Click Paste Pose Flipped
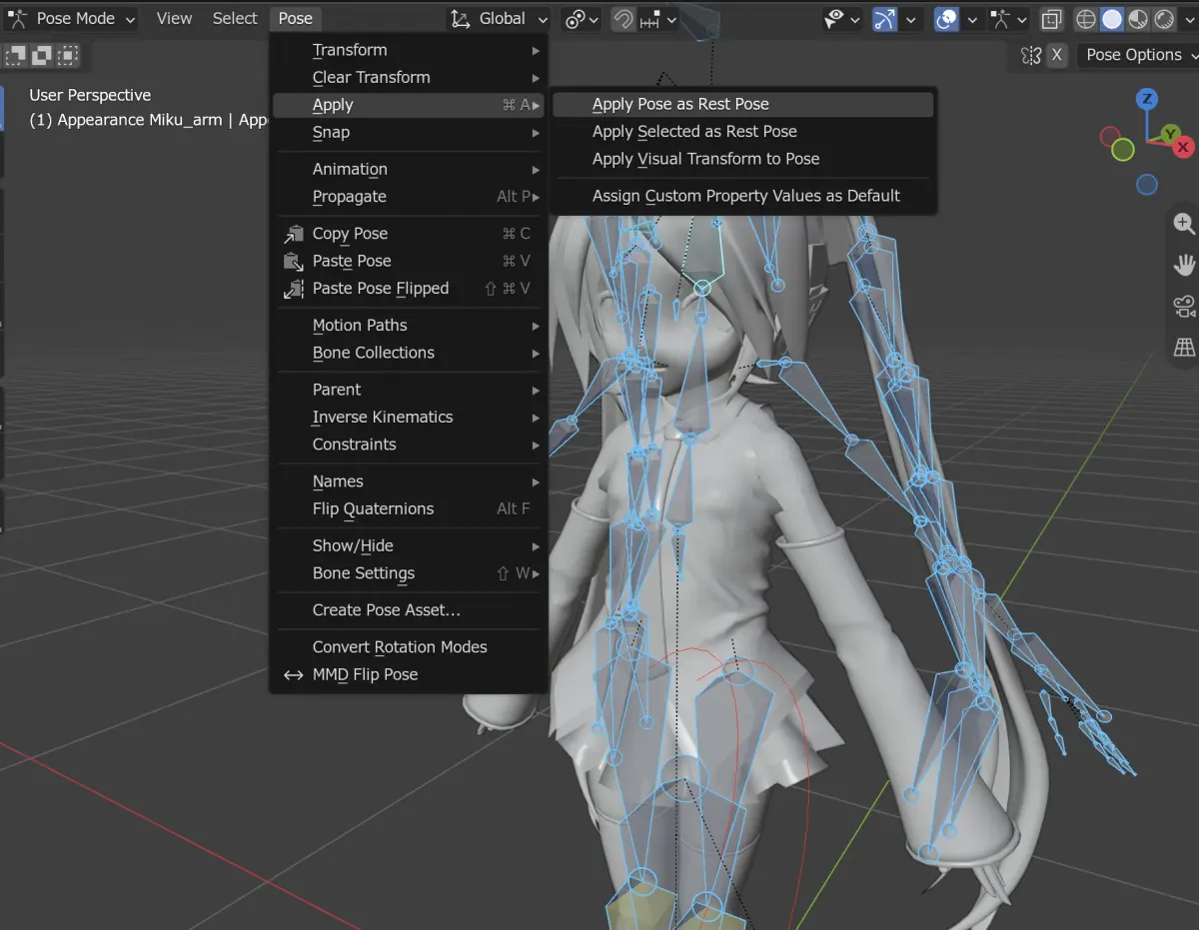The image size is (1199, 930). (x=409, y=289)
